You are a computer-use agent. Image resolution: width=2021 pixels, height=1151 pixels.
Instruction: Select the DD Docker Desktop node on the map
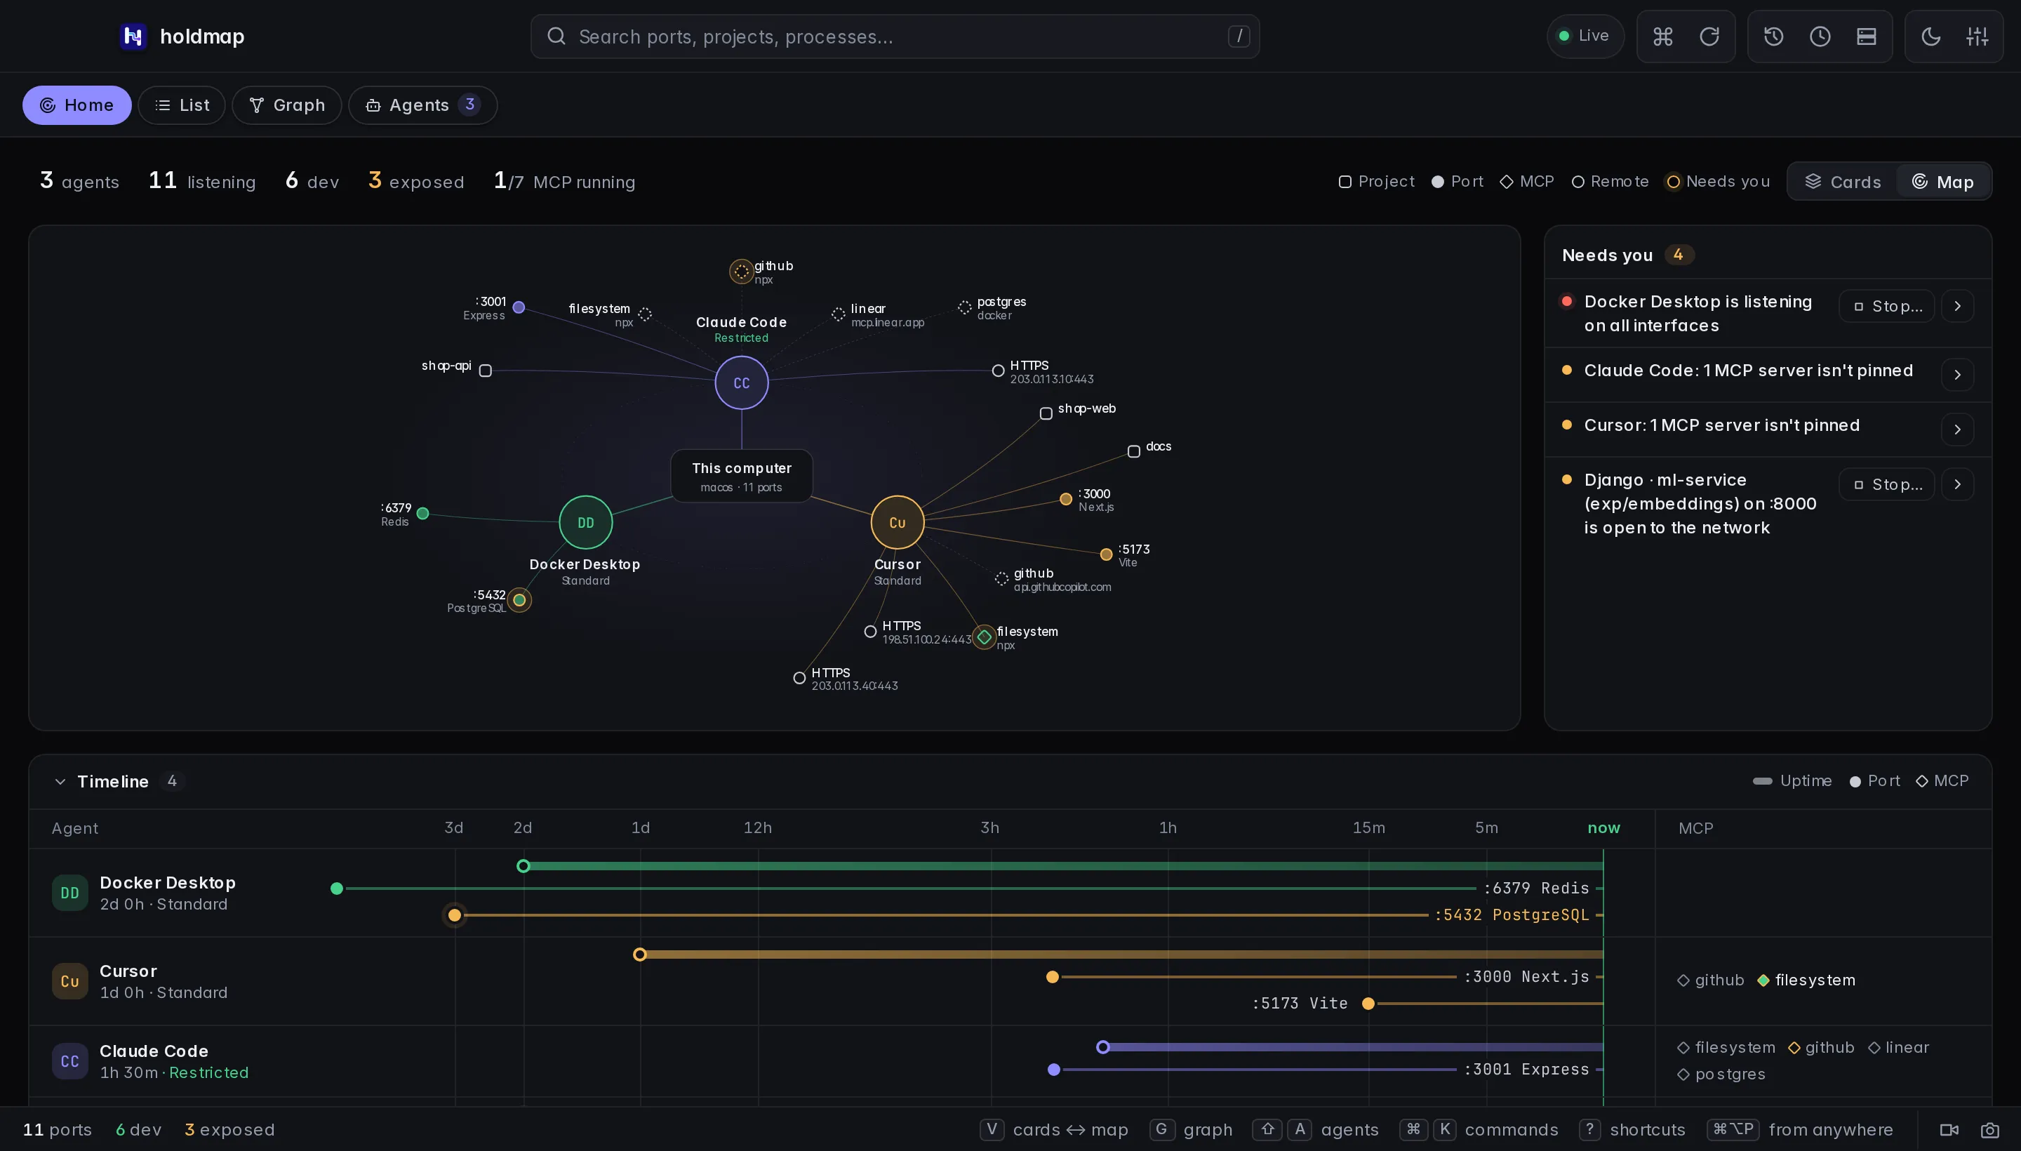586,523
